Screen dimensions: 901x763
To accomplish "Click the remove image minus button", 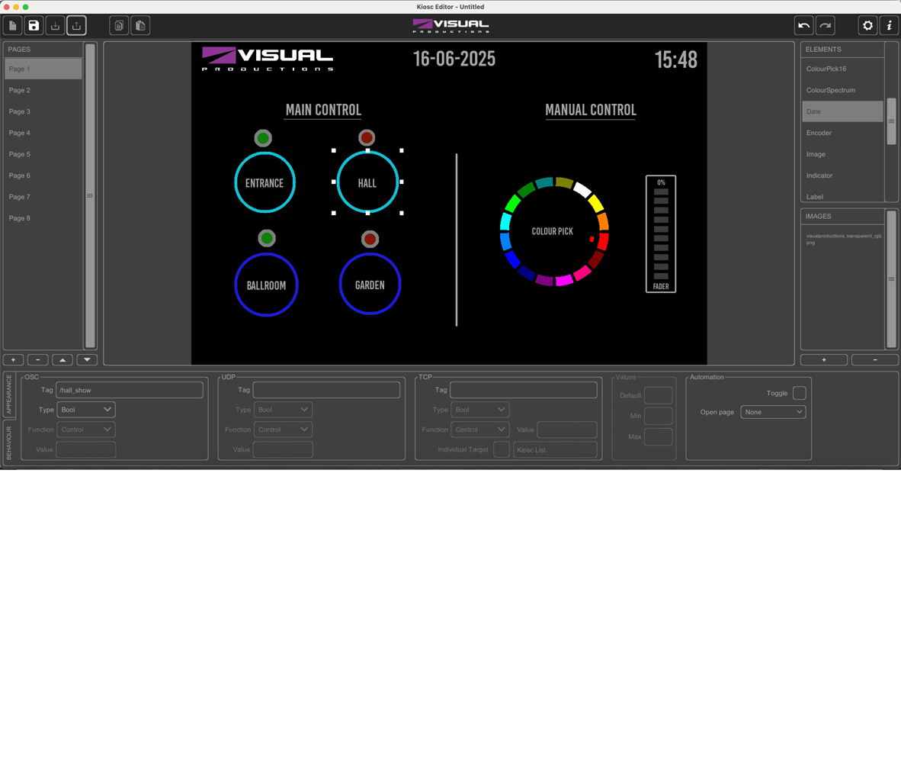I will click(874, 359).
